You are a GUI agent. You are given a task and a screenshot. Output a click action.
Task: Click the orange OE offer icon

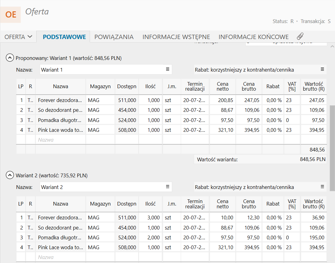coord(11,14)
